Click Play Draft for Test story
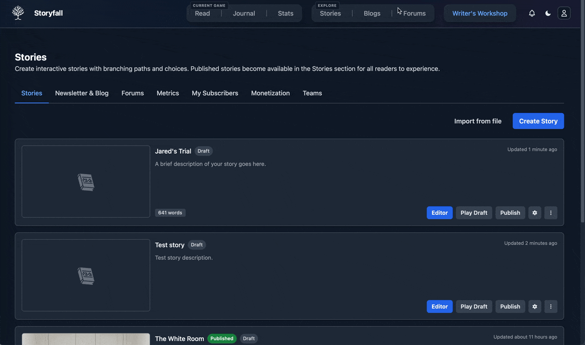 pos(474,306)
